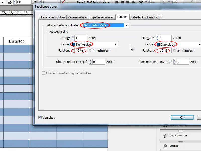201x151 pixels.
Task: Decrease Überspringen Letzte(n) with stepper down arrow
Action: pyautogui.click(x=175, y=63)
